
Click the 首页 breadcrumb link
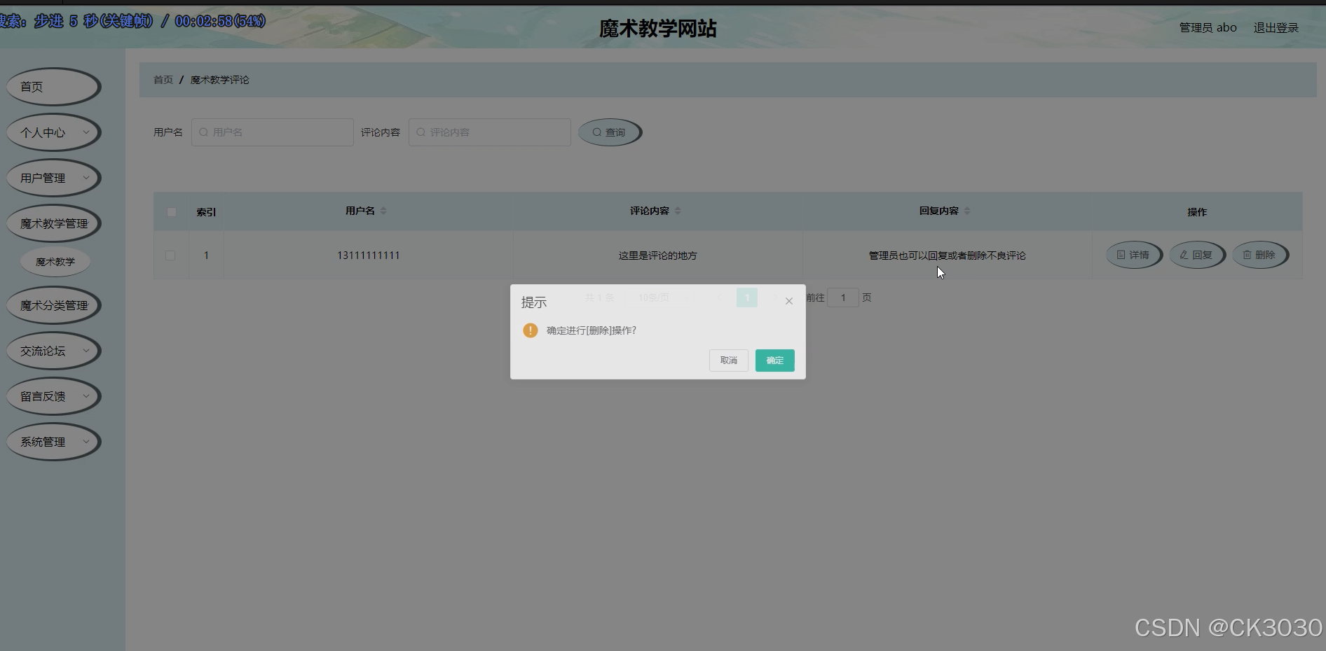(163, 80)
